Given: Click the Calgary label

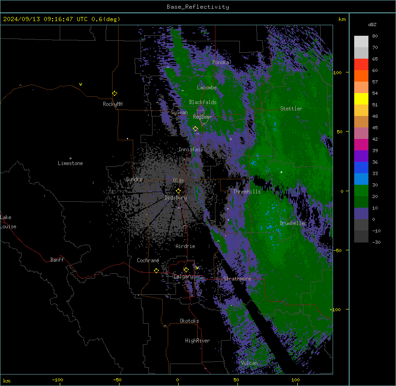Looking at the screenshot, I should pyautogui.click(x=183, y=276).
